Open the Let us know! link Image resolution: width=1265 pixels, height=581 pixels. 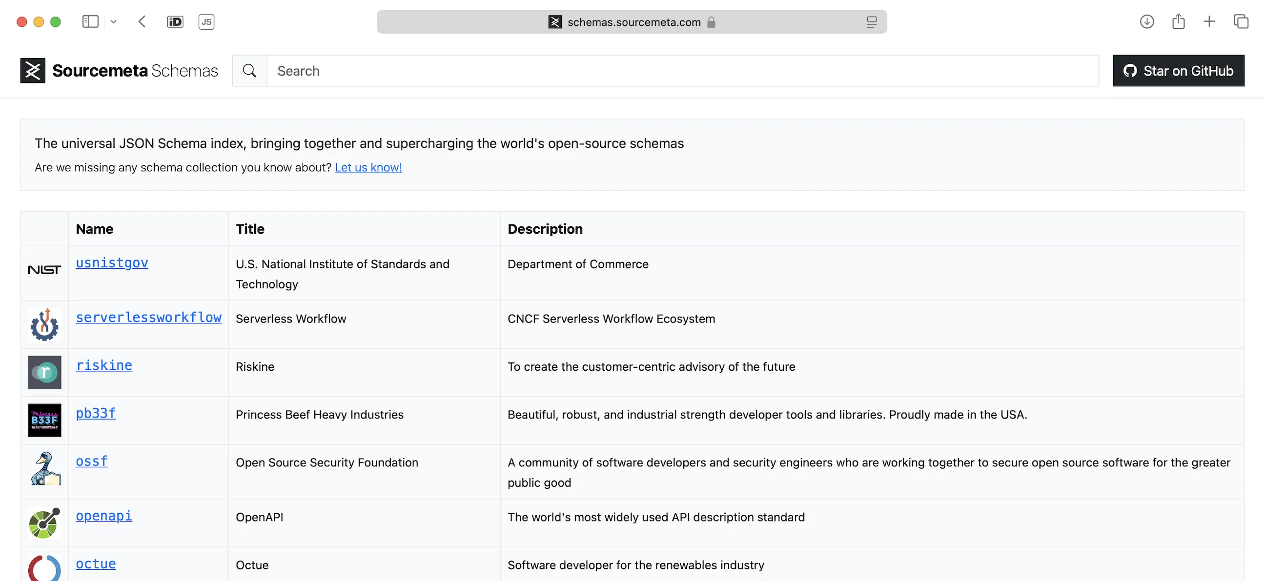pyautogui.click(x=368, y=167)
